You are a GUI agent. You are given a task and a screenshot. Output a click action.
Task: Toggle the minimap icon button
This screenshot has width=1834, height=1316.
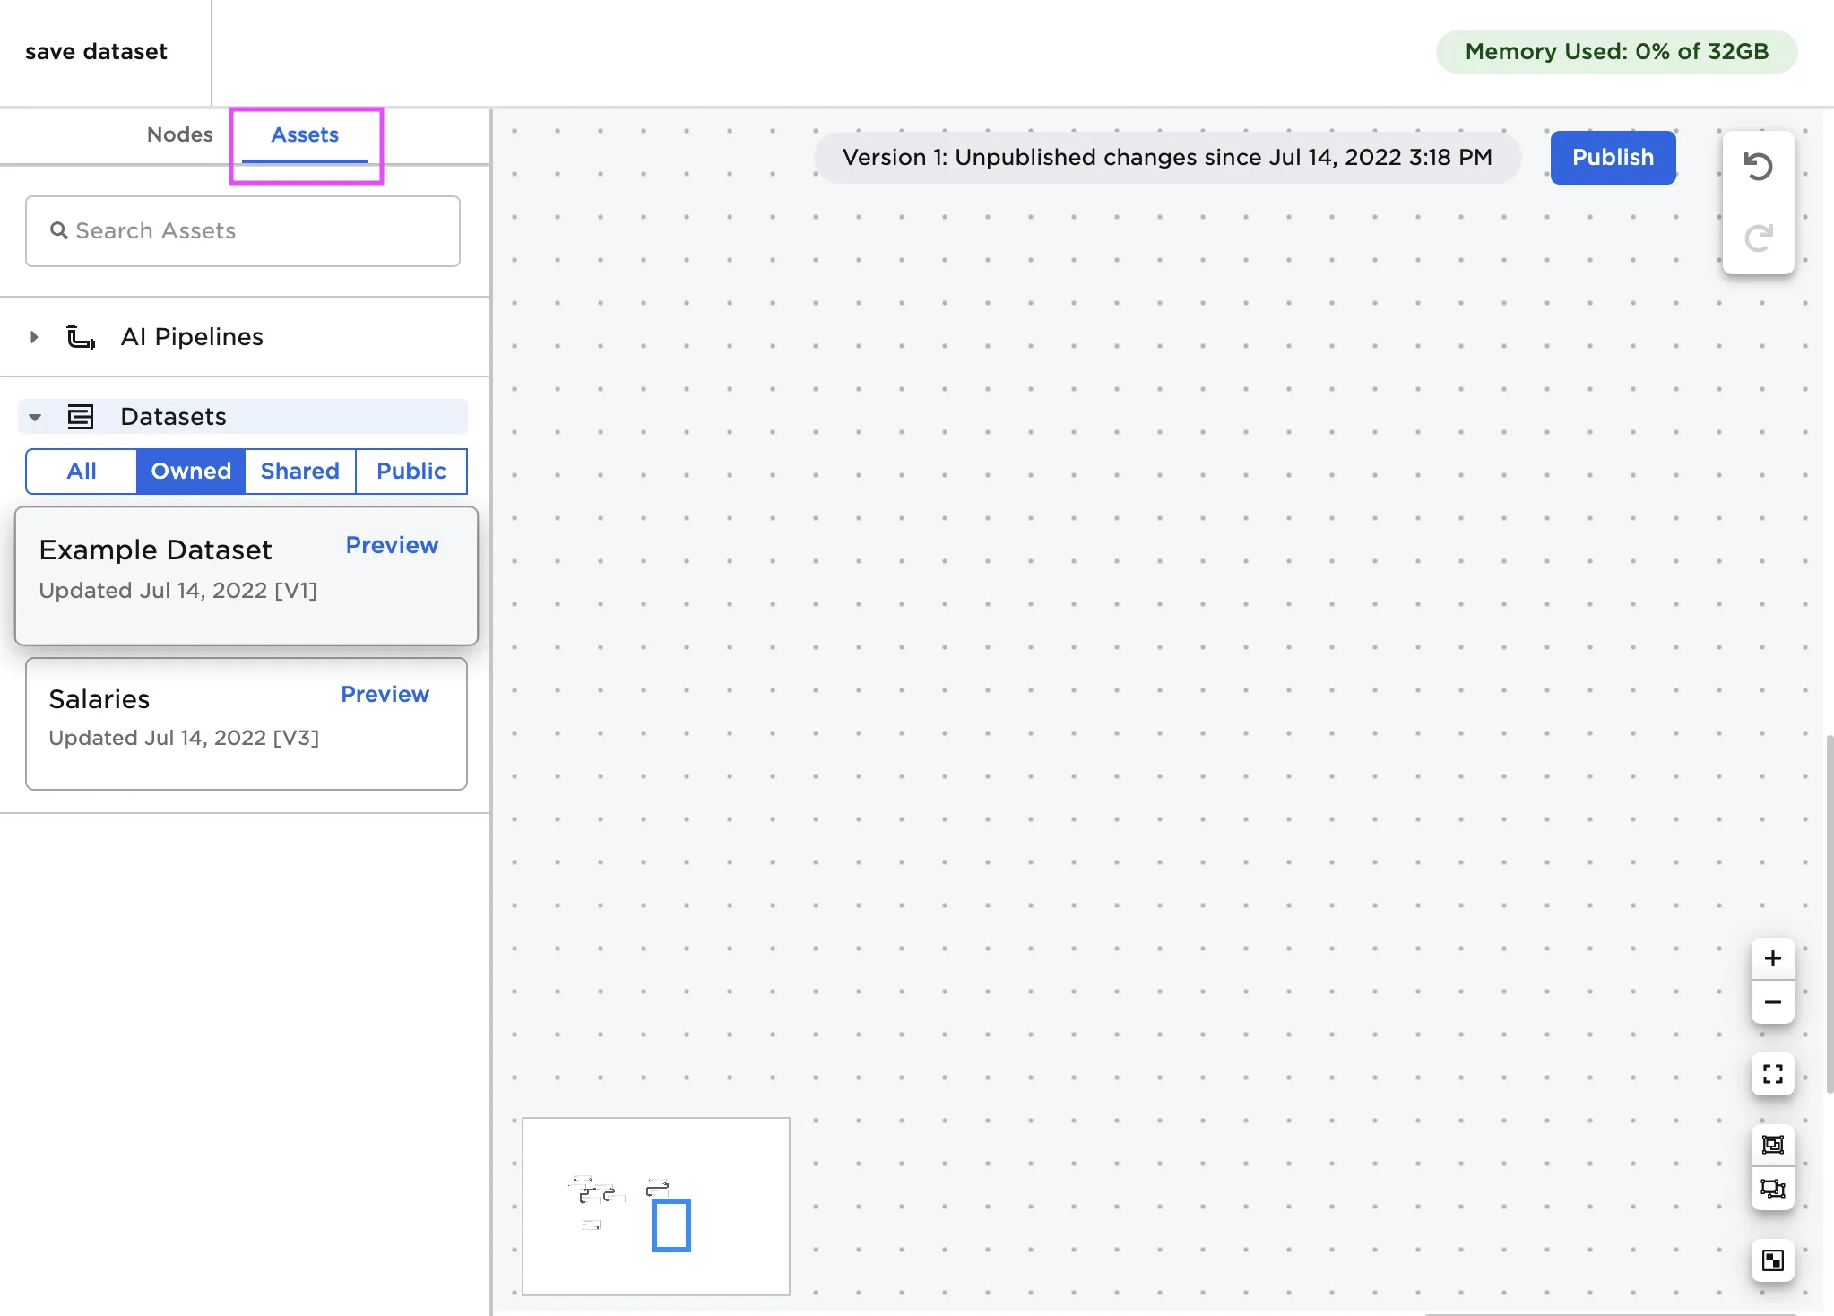point(1772,1260)
